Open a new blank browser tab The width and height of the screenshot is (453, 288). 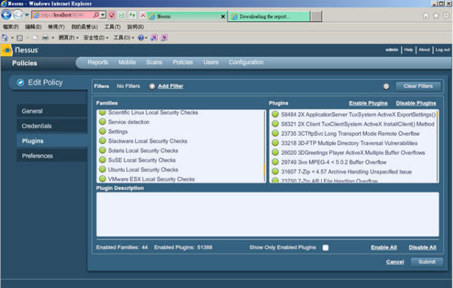click(316, 17)
